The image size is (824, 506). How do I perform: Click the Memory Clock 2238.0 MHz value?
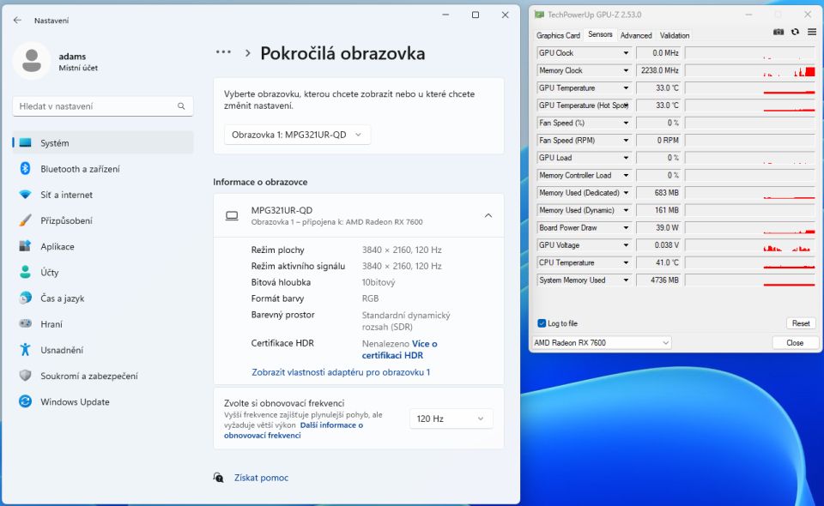point(658,70)
